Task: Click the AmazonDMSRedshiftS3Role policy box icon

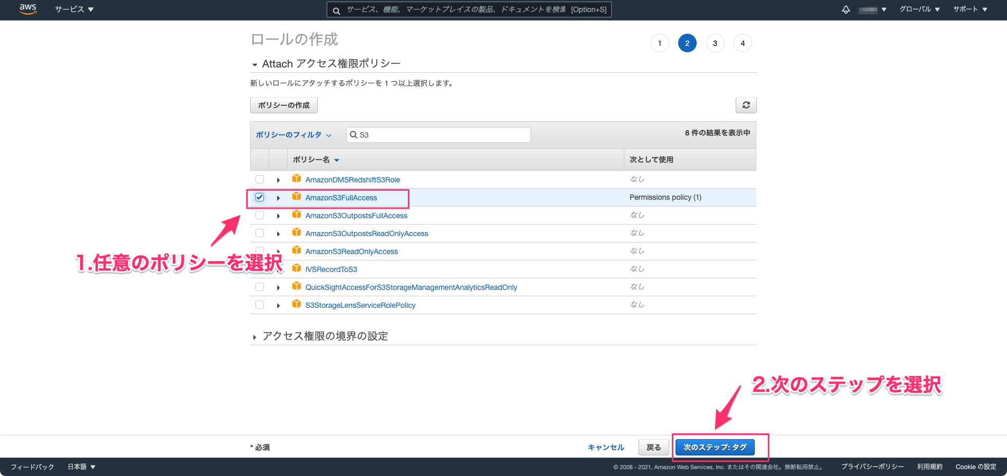Action: (297, 179)
